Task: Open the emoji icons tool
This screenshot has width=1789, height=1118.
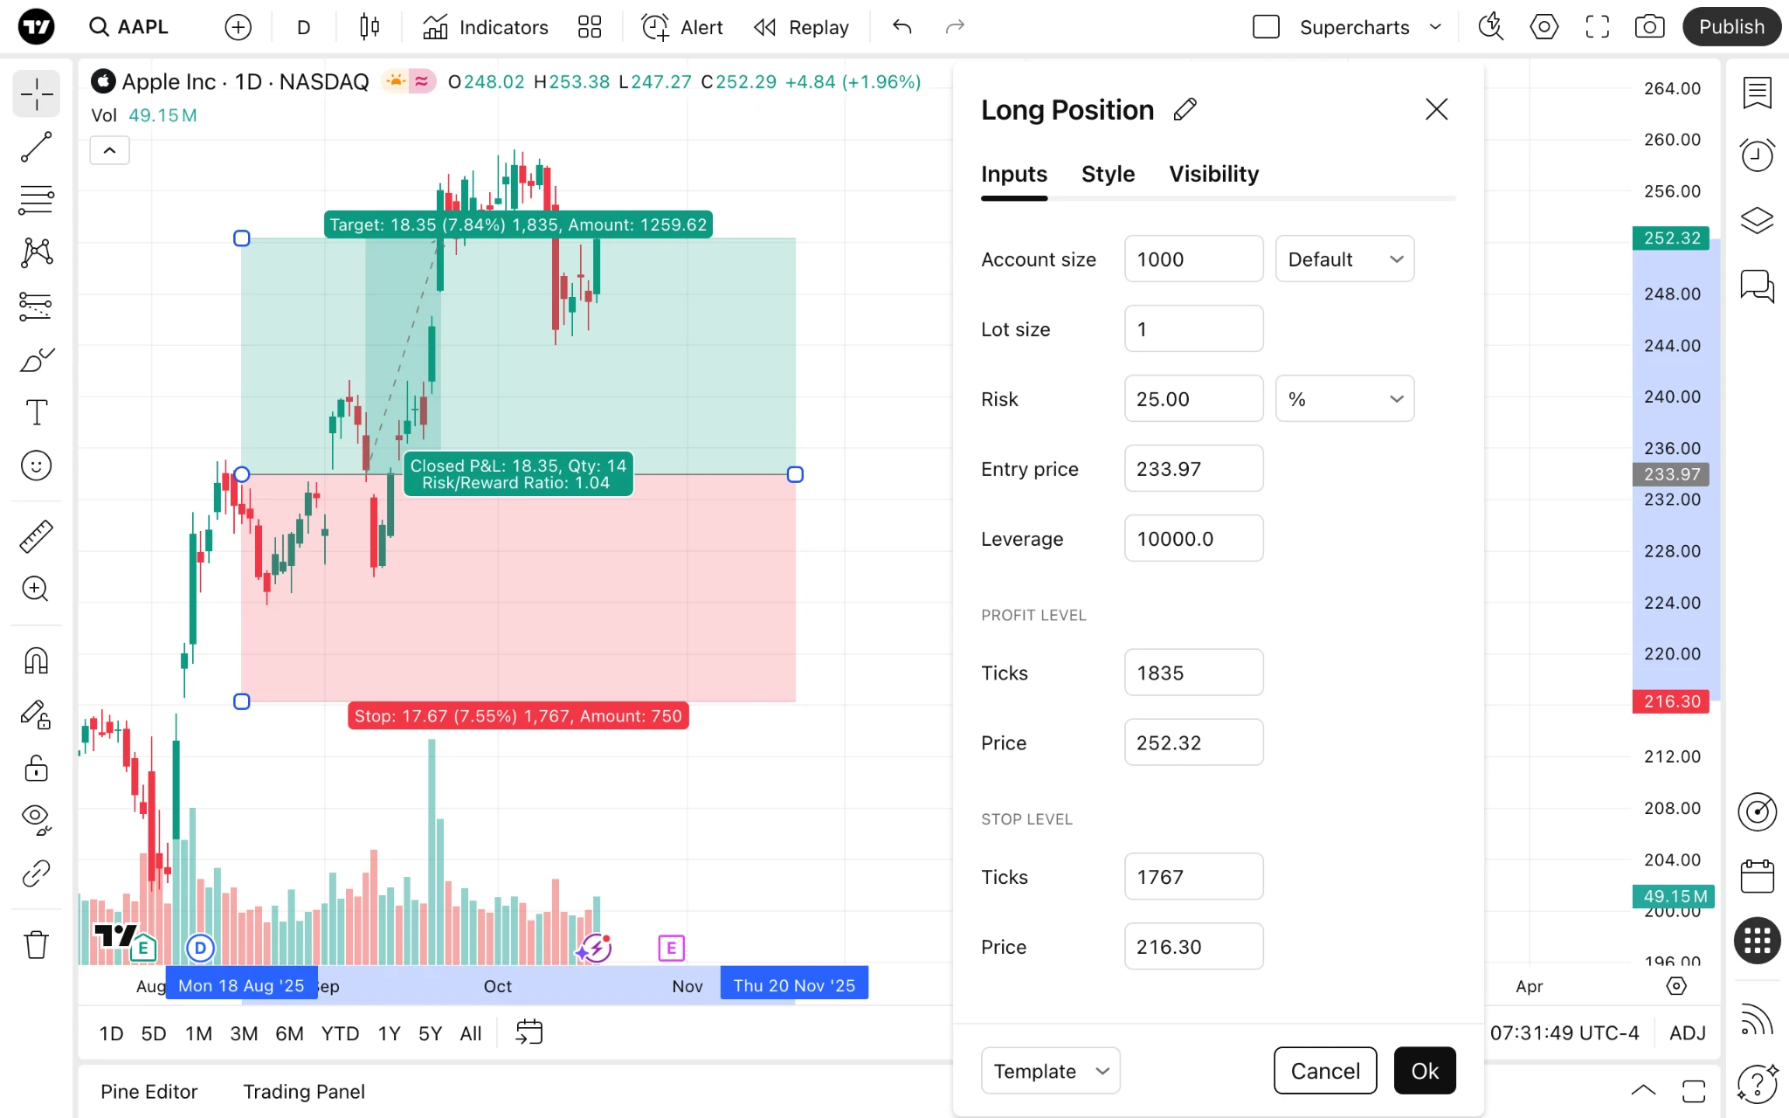Action: point(36,466)
